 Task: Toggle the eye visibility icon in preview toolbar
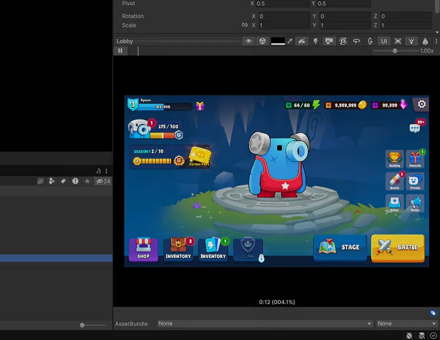coord(249,41)
